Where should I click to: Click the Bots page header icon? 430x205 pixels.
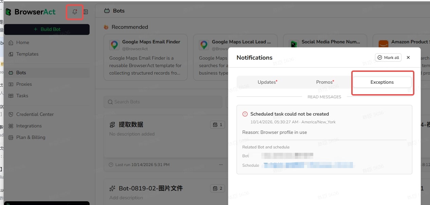click(107, 11)
